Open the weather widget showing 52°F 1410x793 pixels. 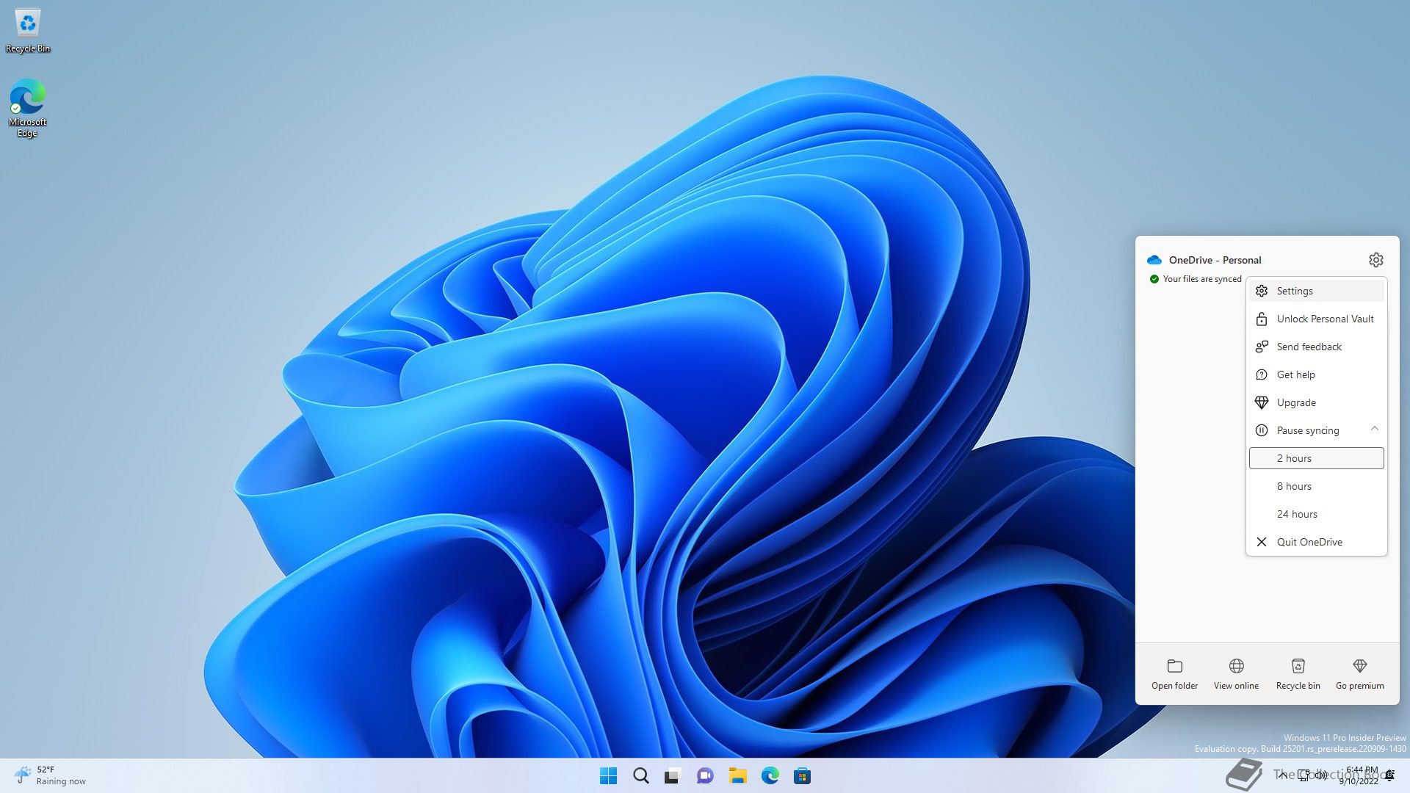(x=50, y=775)
